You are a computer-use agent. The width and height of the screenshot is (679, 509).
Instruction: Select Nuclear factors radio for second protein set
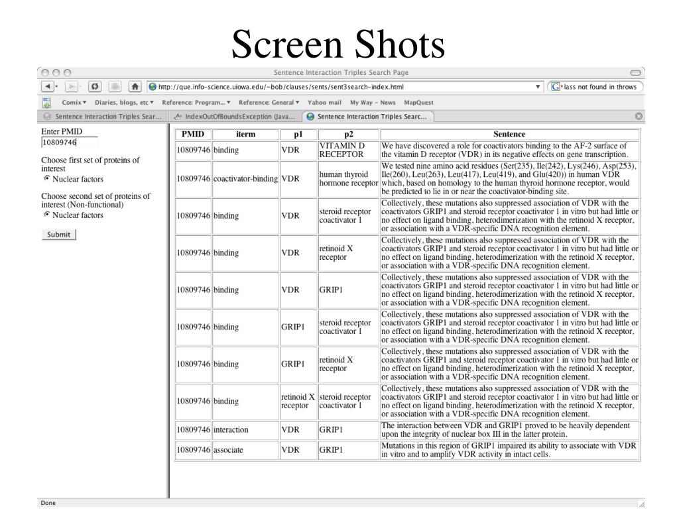tap(47, 214)
